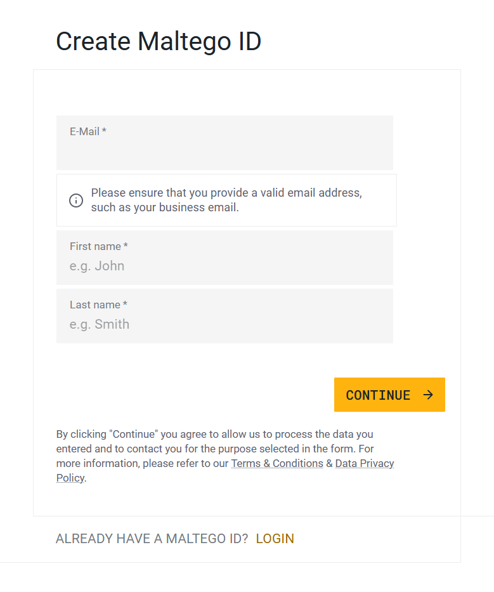The height and width of the screenshot is (592, 494).
Task: Click the CONTINUE label text
Action: pos(378,395)
